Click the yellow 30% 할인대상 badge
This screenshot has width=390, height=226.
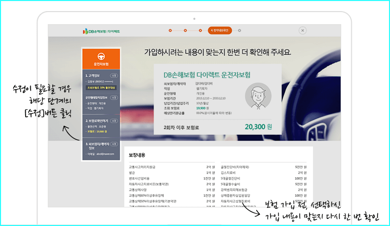pyautogui.click(x=101, y=88)
